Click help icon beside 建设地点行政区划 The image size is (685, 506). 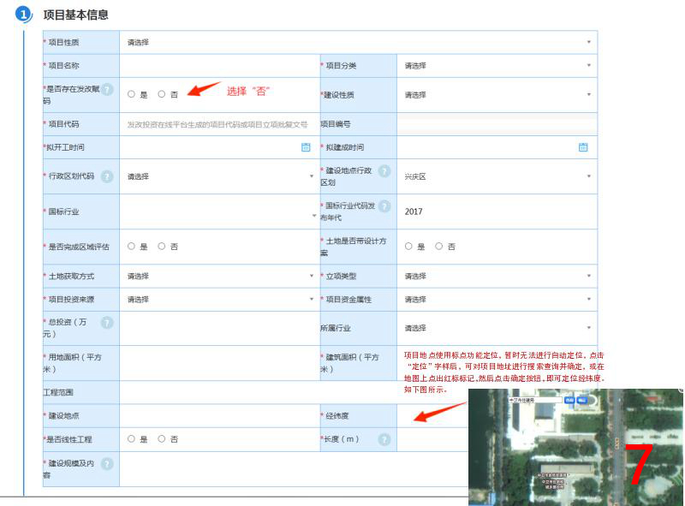coord(384,171)
